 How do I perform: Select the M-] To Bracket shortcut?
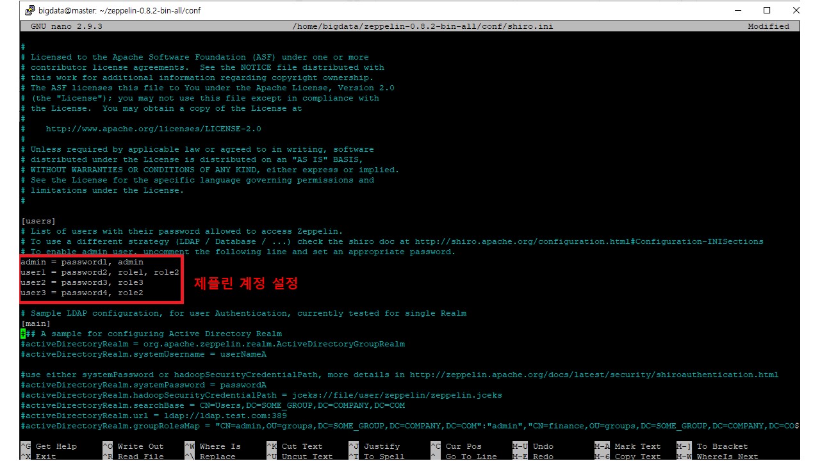(x=712, y=446)
